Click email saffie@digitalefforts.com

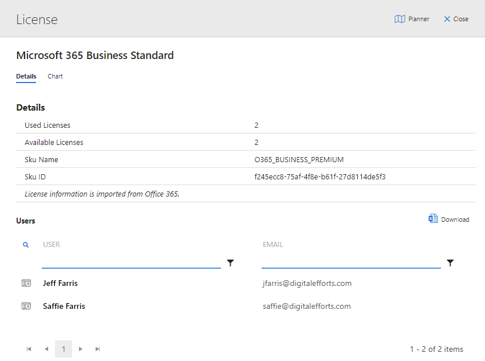pyautogui.click(x=307, y=306)
